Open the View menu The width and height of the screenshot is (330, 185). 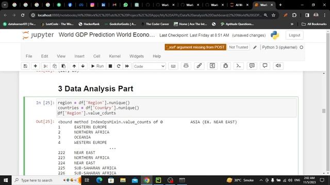61,56
